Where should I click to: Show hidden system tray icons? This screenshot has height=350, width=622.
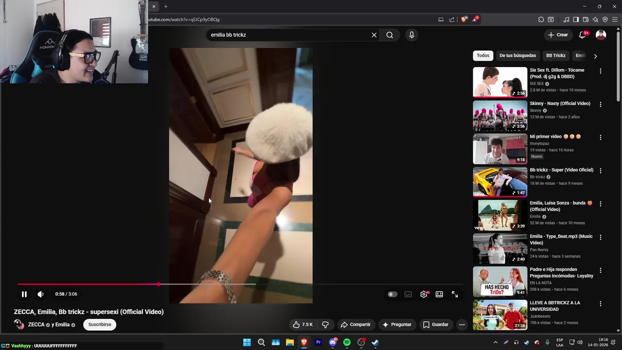(496, 342)
